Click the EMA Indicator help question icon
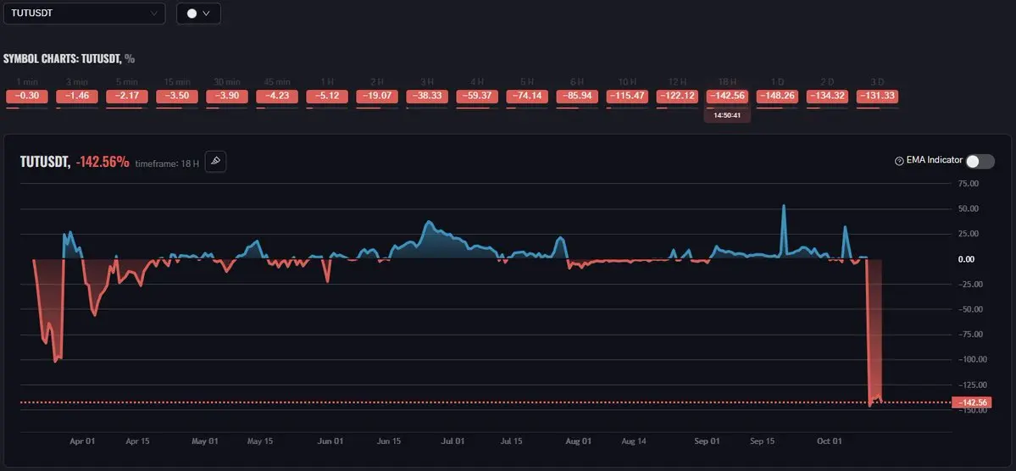This screenshot has height=471, width=1016. [x=899, y=161]
